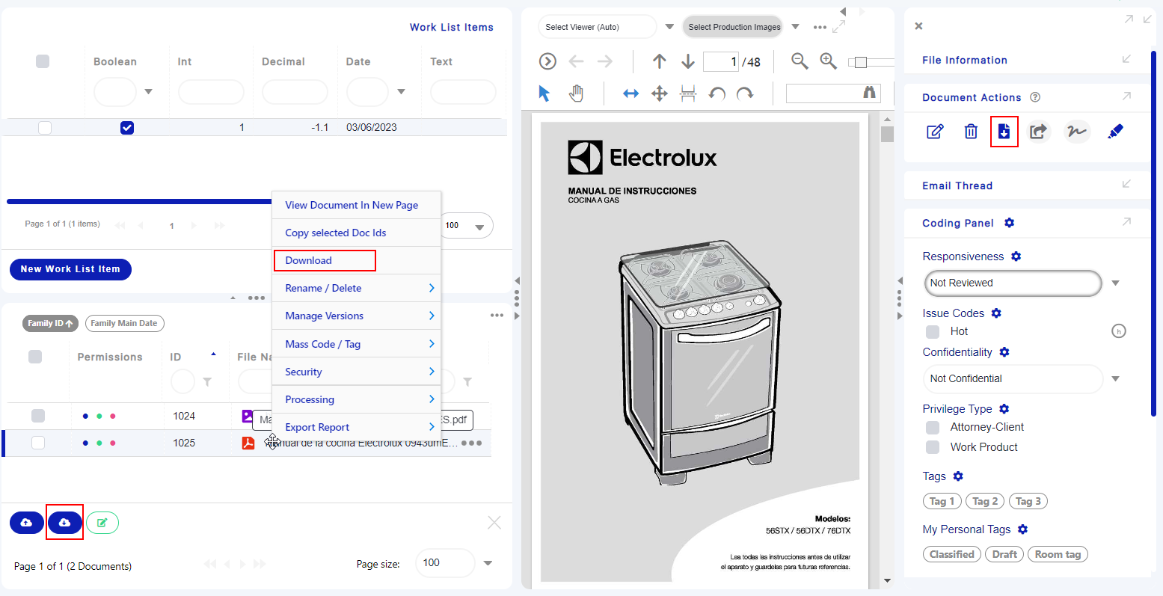This screenshot has width=1163, height=596.
Task: Click the Family ID sort pill
Action: click(50, 323)
